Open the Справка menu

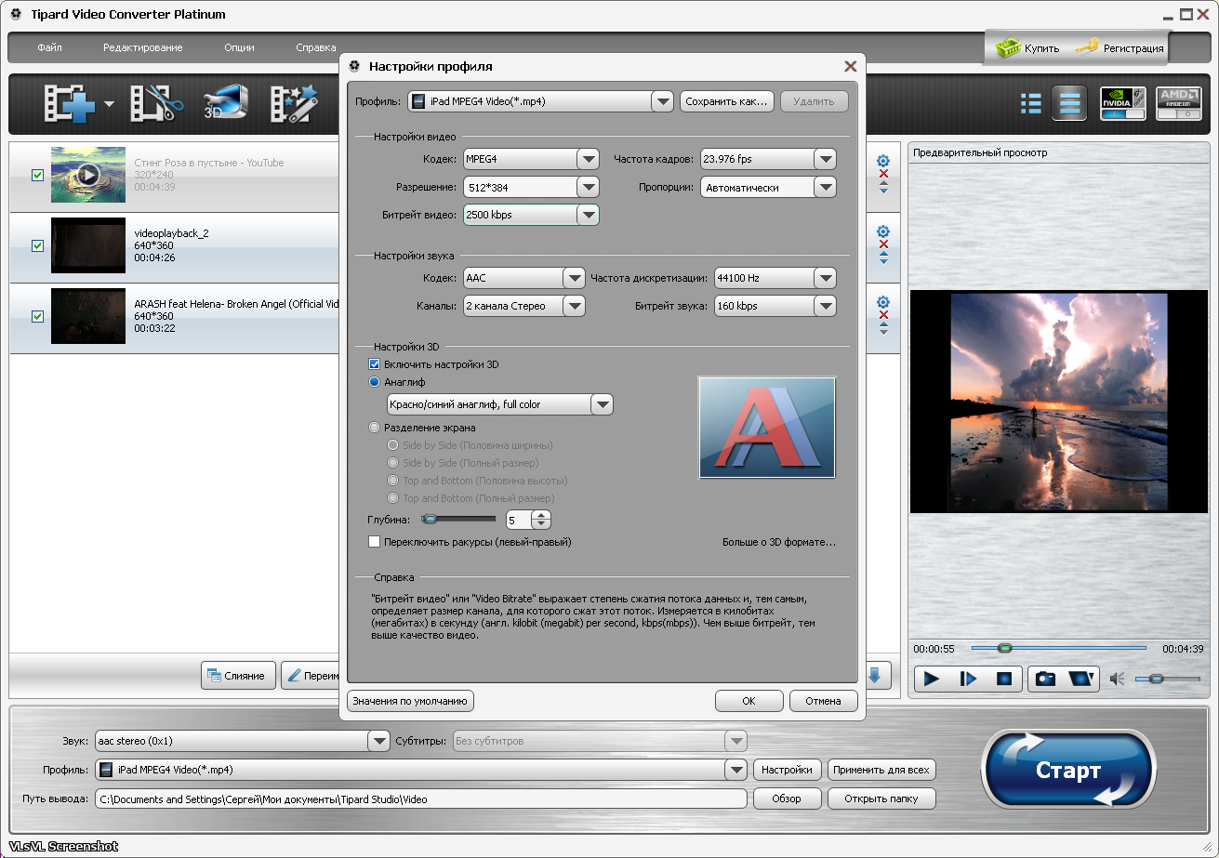click(x=316, y=47)
